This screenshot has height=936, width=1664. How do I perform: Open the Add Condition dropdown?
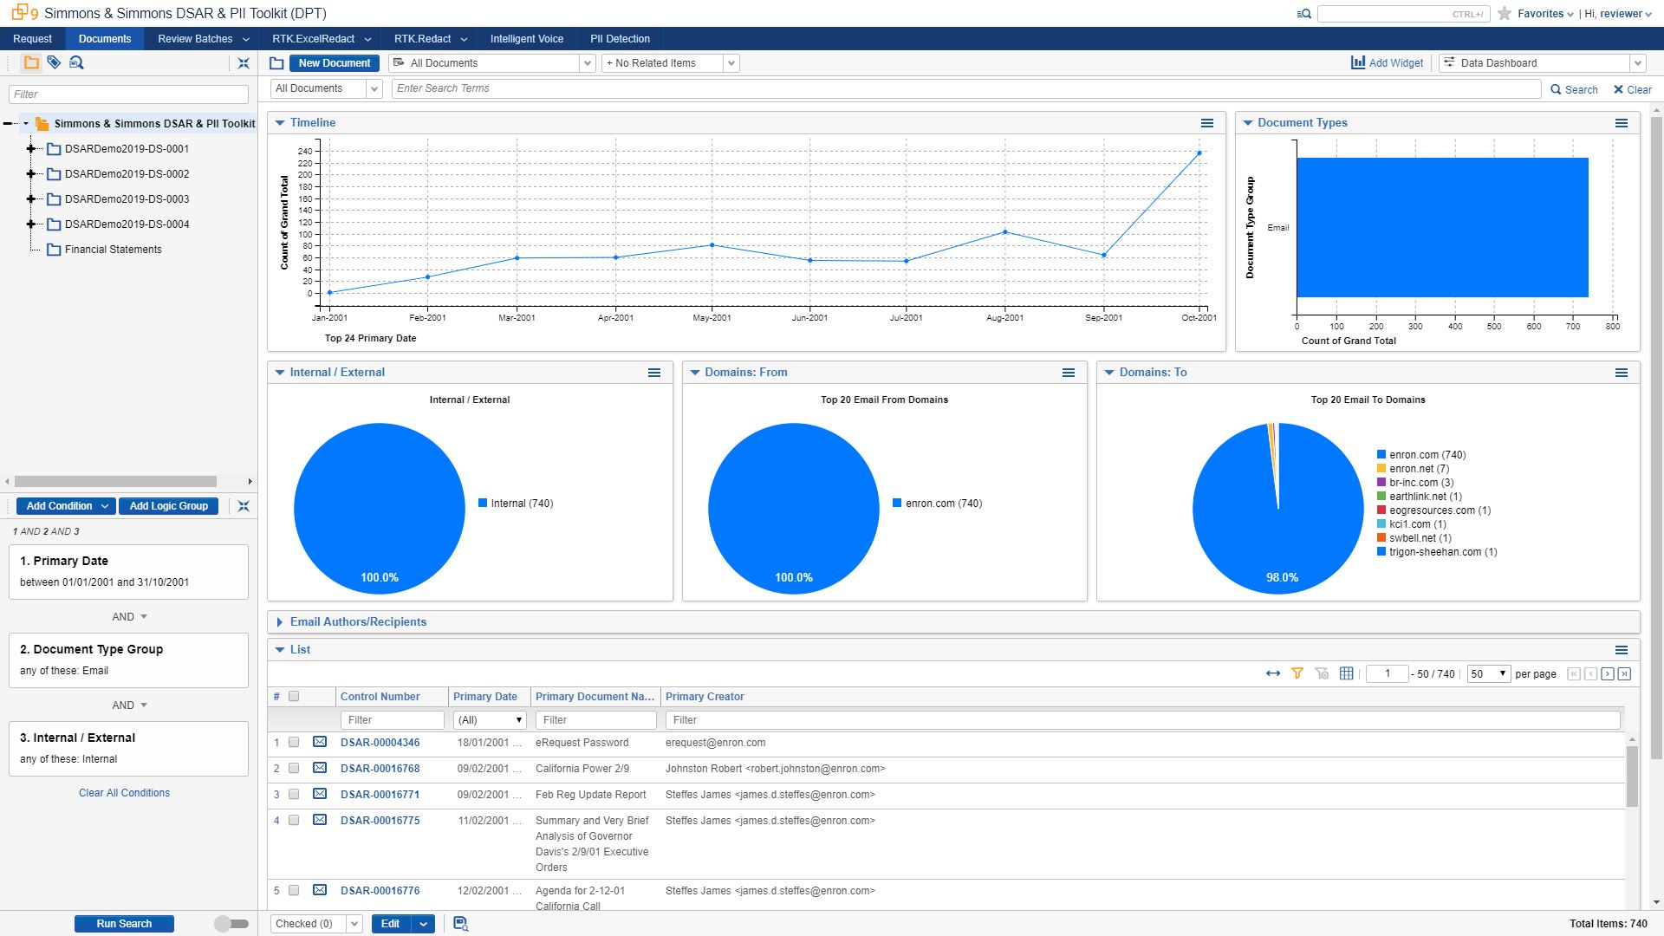pyautogui.click(x=65, y=506)
